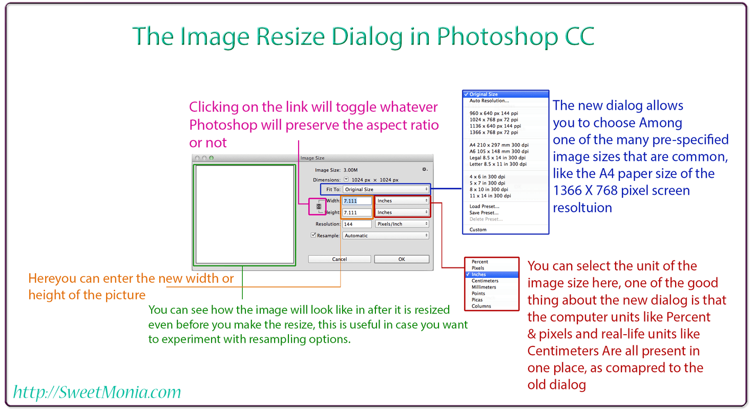This screenshot has height=410, width=754.
Task: Pick the 4 x 6 in 300 dpi preset
Action: point(506,177)
